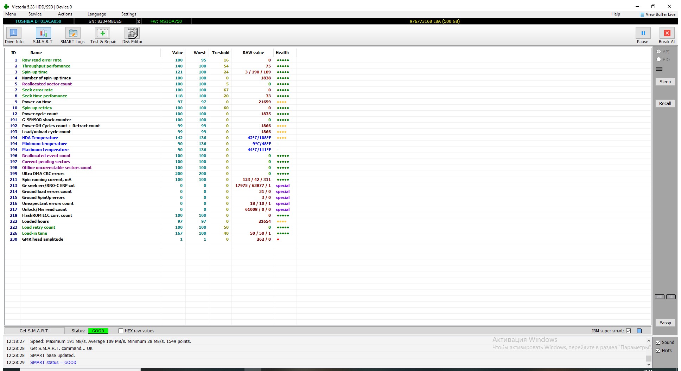Open Test & Repair
The height and width of the screenshot is (371, 681).
[103, 36]
